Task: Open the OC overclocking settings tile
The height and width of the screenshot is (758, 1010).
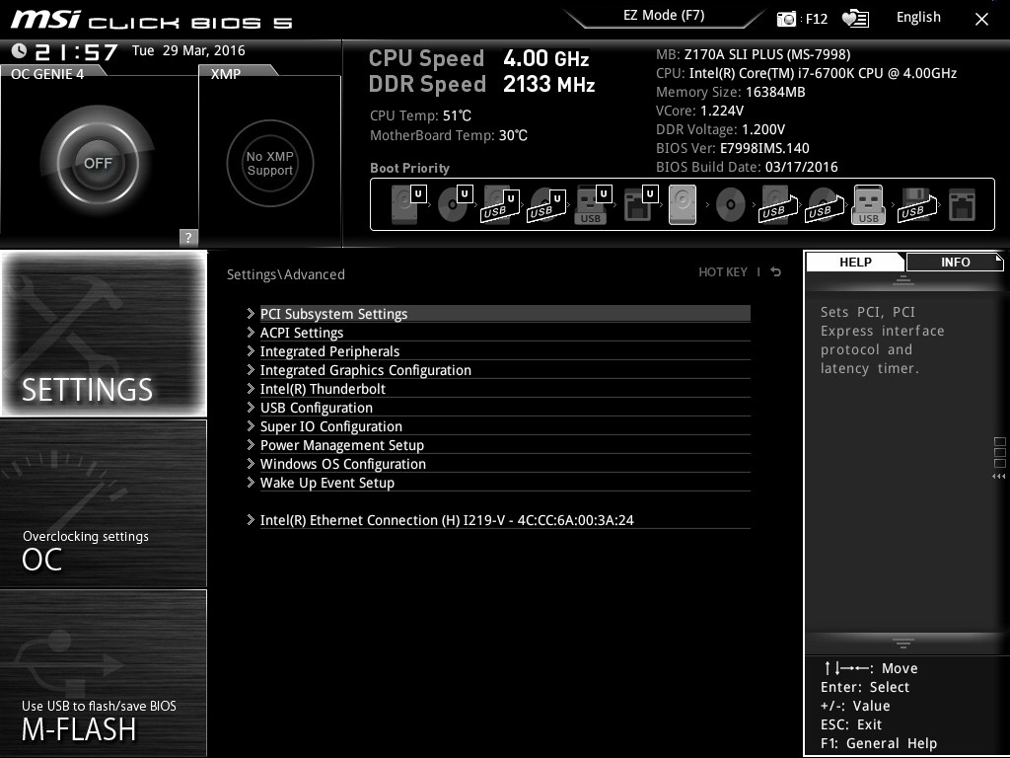Action: [x=104, y=503]
